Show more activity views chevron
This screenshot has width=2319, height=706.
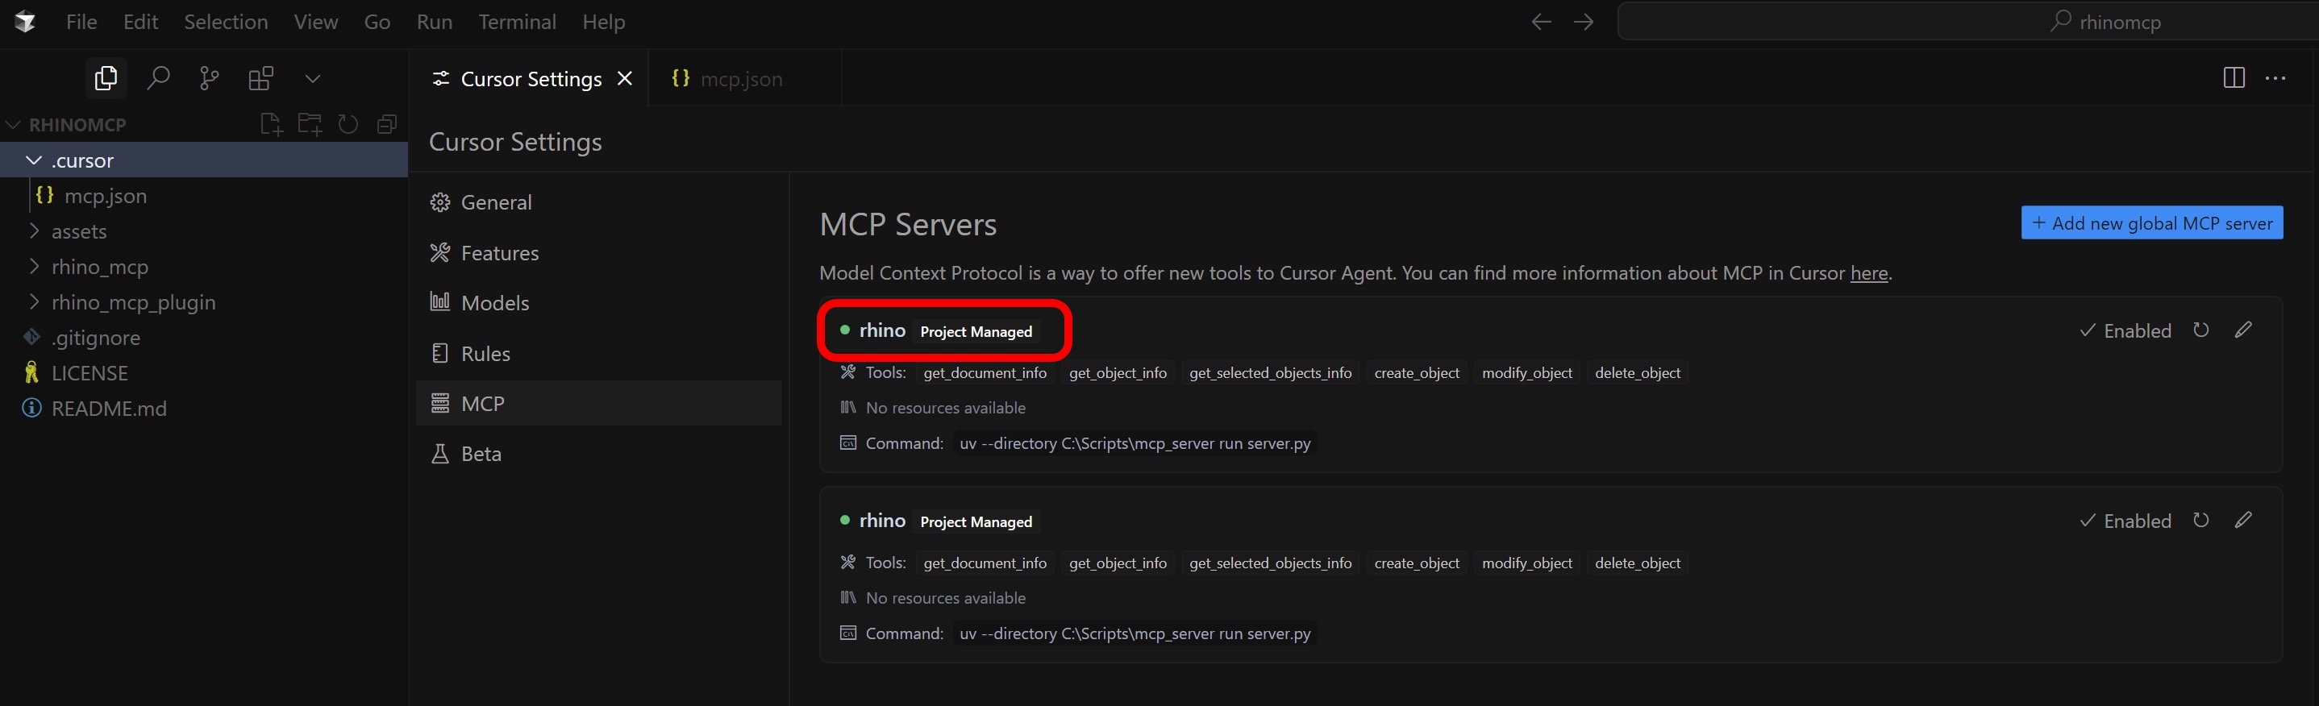312,78
